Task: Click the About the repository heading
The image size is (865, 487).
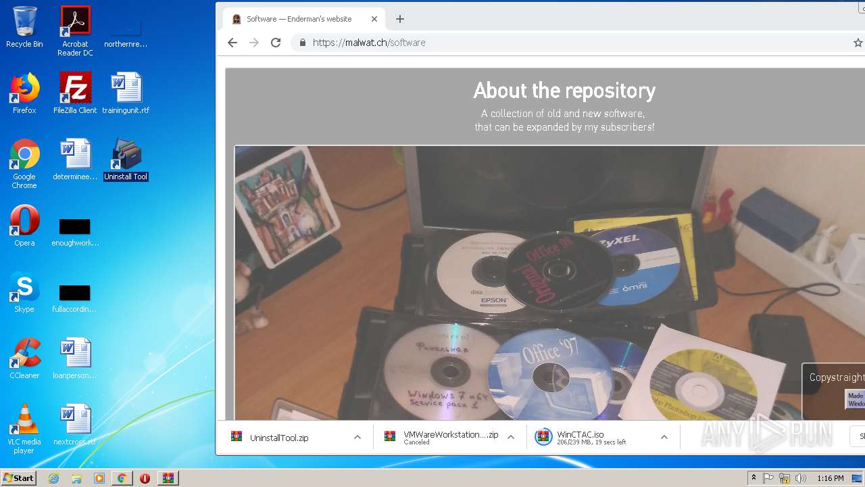Action: point(564,91)
